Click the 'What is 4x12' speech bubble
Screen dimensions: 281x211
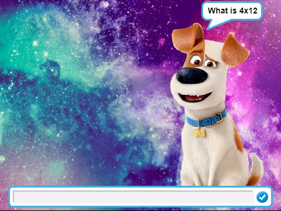coord(232,11)
